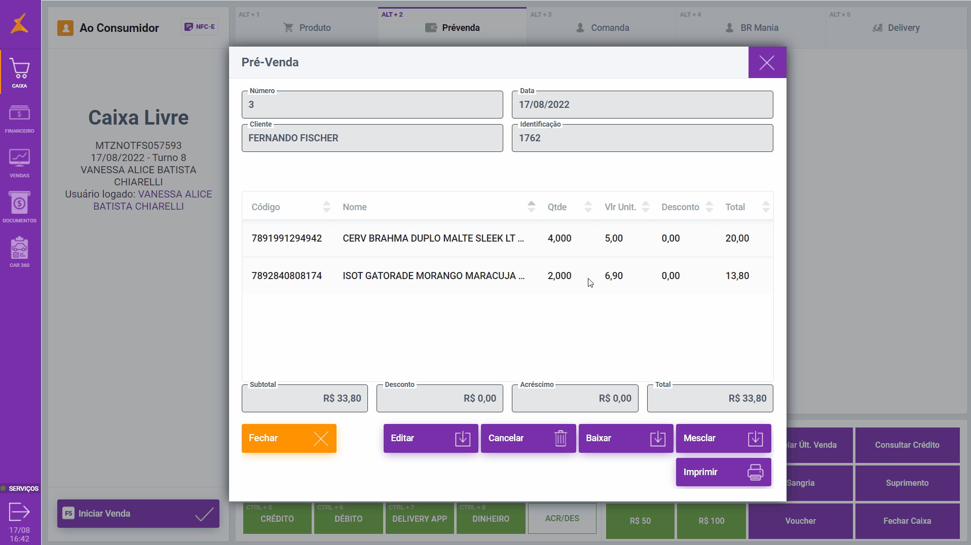The image size is (971, 545).
Task: Click the ACR/DES button
Action: [562, 519]
